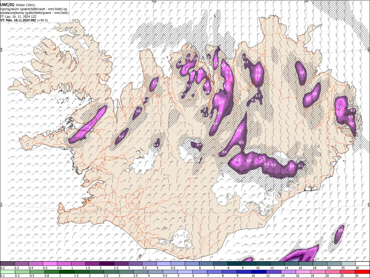The height and width of the screenshot is (278, 370).
Task: Click the "20W" longitude label at top
Action: 154,1
